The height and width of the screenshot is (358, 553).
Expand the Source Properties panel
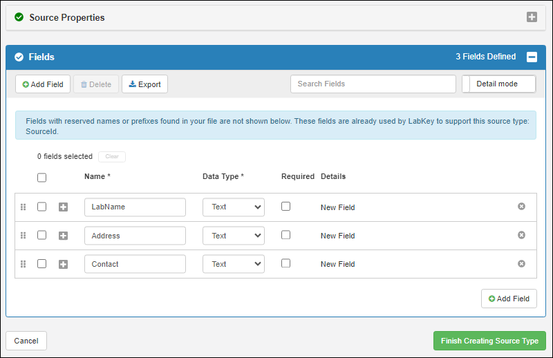click(532, 17)
